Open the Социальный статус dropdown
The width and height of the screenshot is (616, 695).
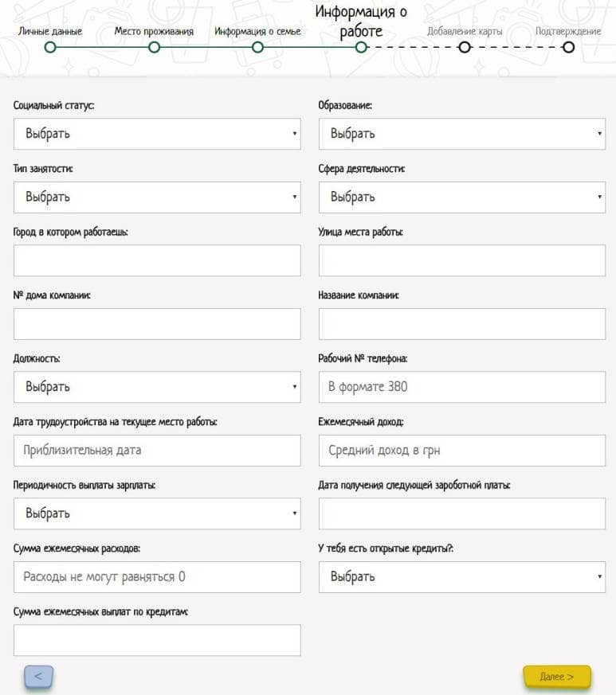pos(157,134)
